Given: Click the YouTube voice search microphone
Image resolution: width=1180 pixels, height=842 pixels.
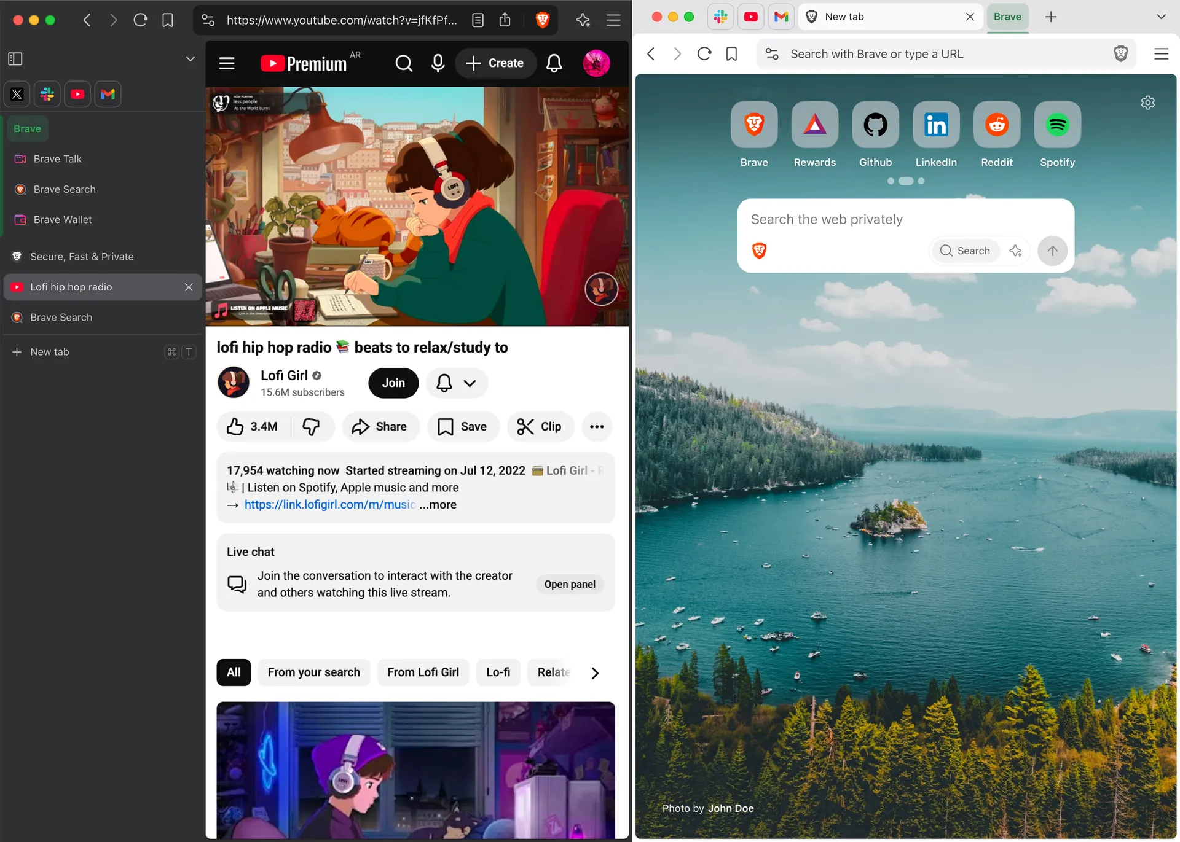Looking at the screenshot, I should tap(438, 63).
